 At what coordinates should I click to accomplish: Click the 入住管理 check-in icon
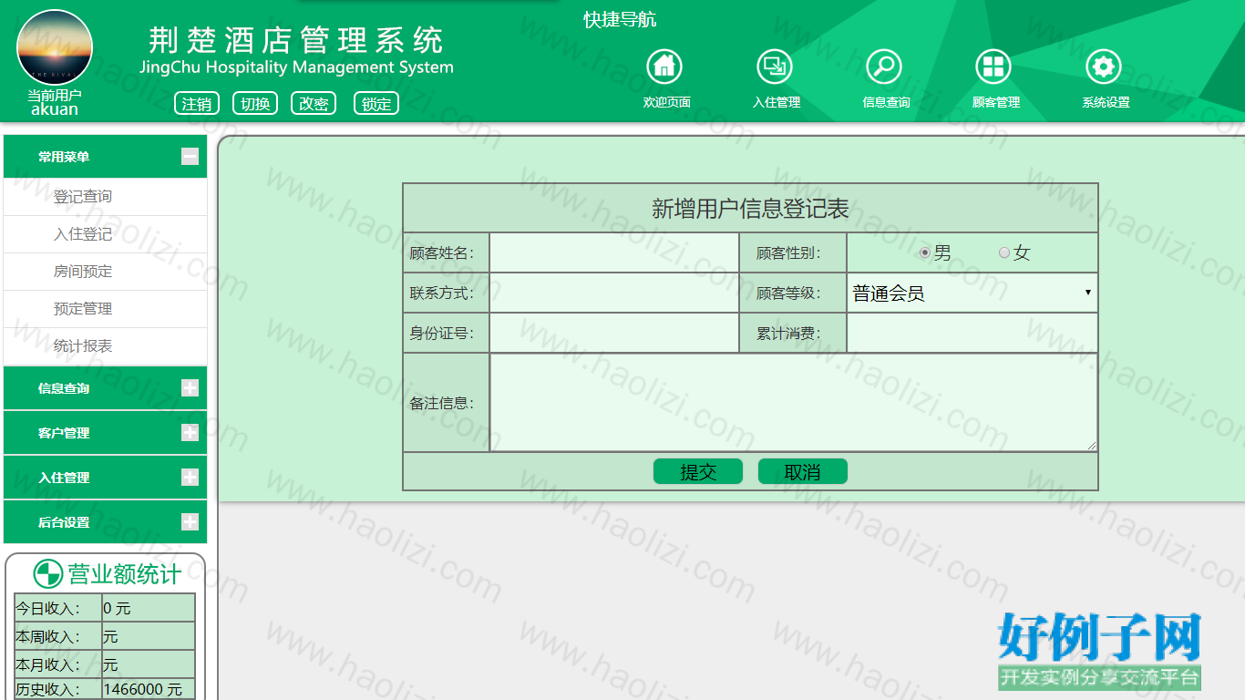[775, 67]
